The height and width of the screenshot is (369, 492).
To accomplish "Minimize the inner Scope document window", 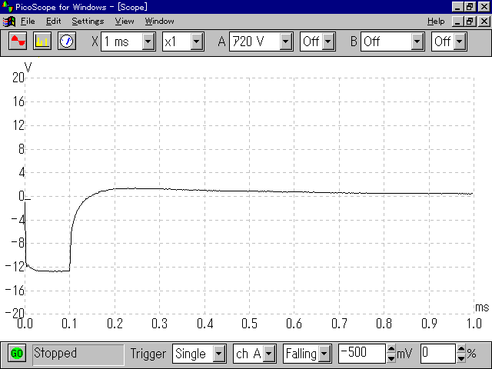I will coord(457,22).
